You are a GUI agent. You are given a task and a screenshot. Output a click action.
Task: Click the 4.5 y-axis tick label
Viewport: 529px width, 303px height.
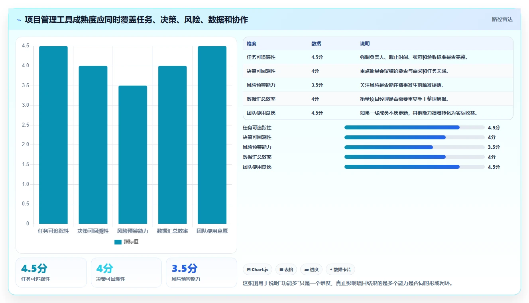pyautogui.click(x=26, y=46)
